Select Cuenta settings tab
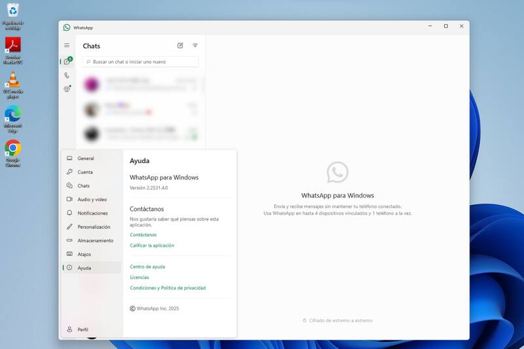 (85, 172)
